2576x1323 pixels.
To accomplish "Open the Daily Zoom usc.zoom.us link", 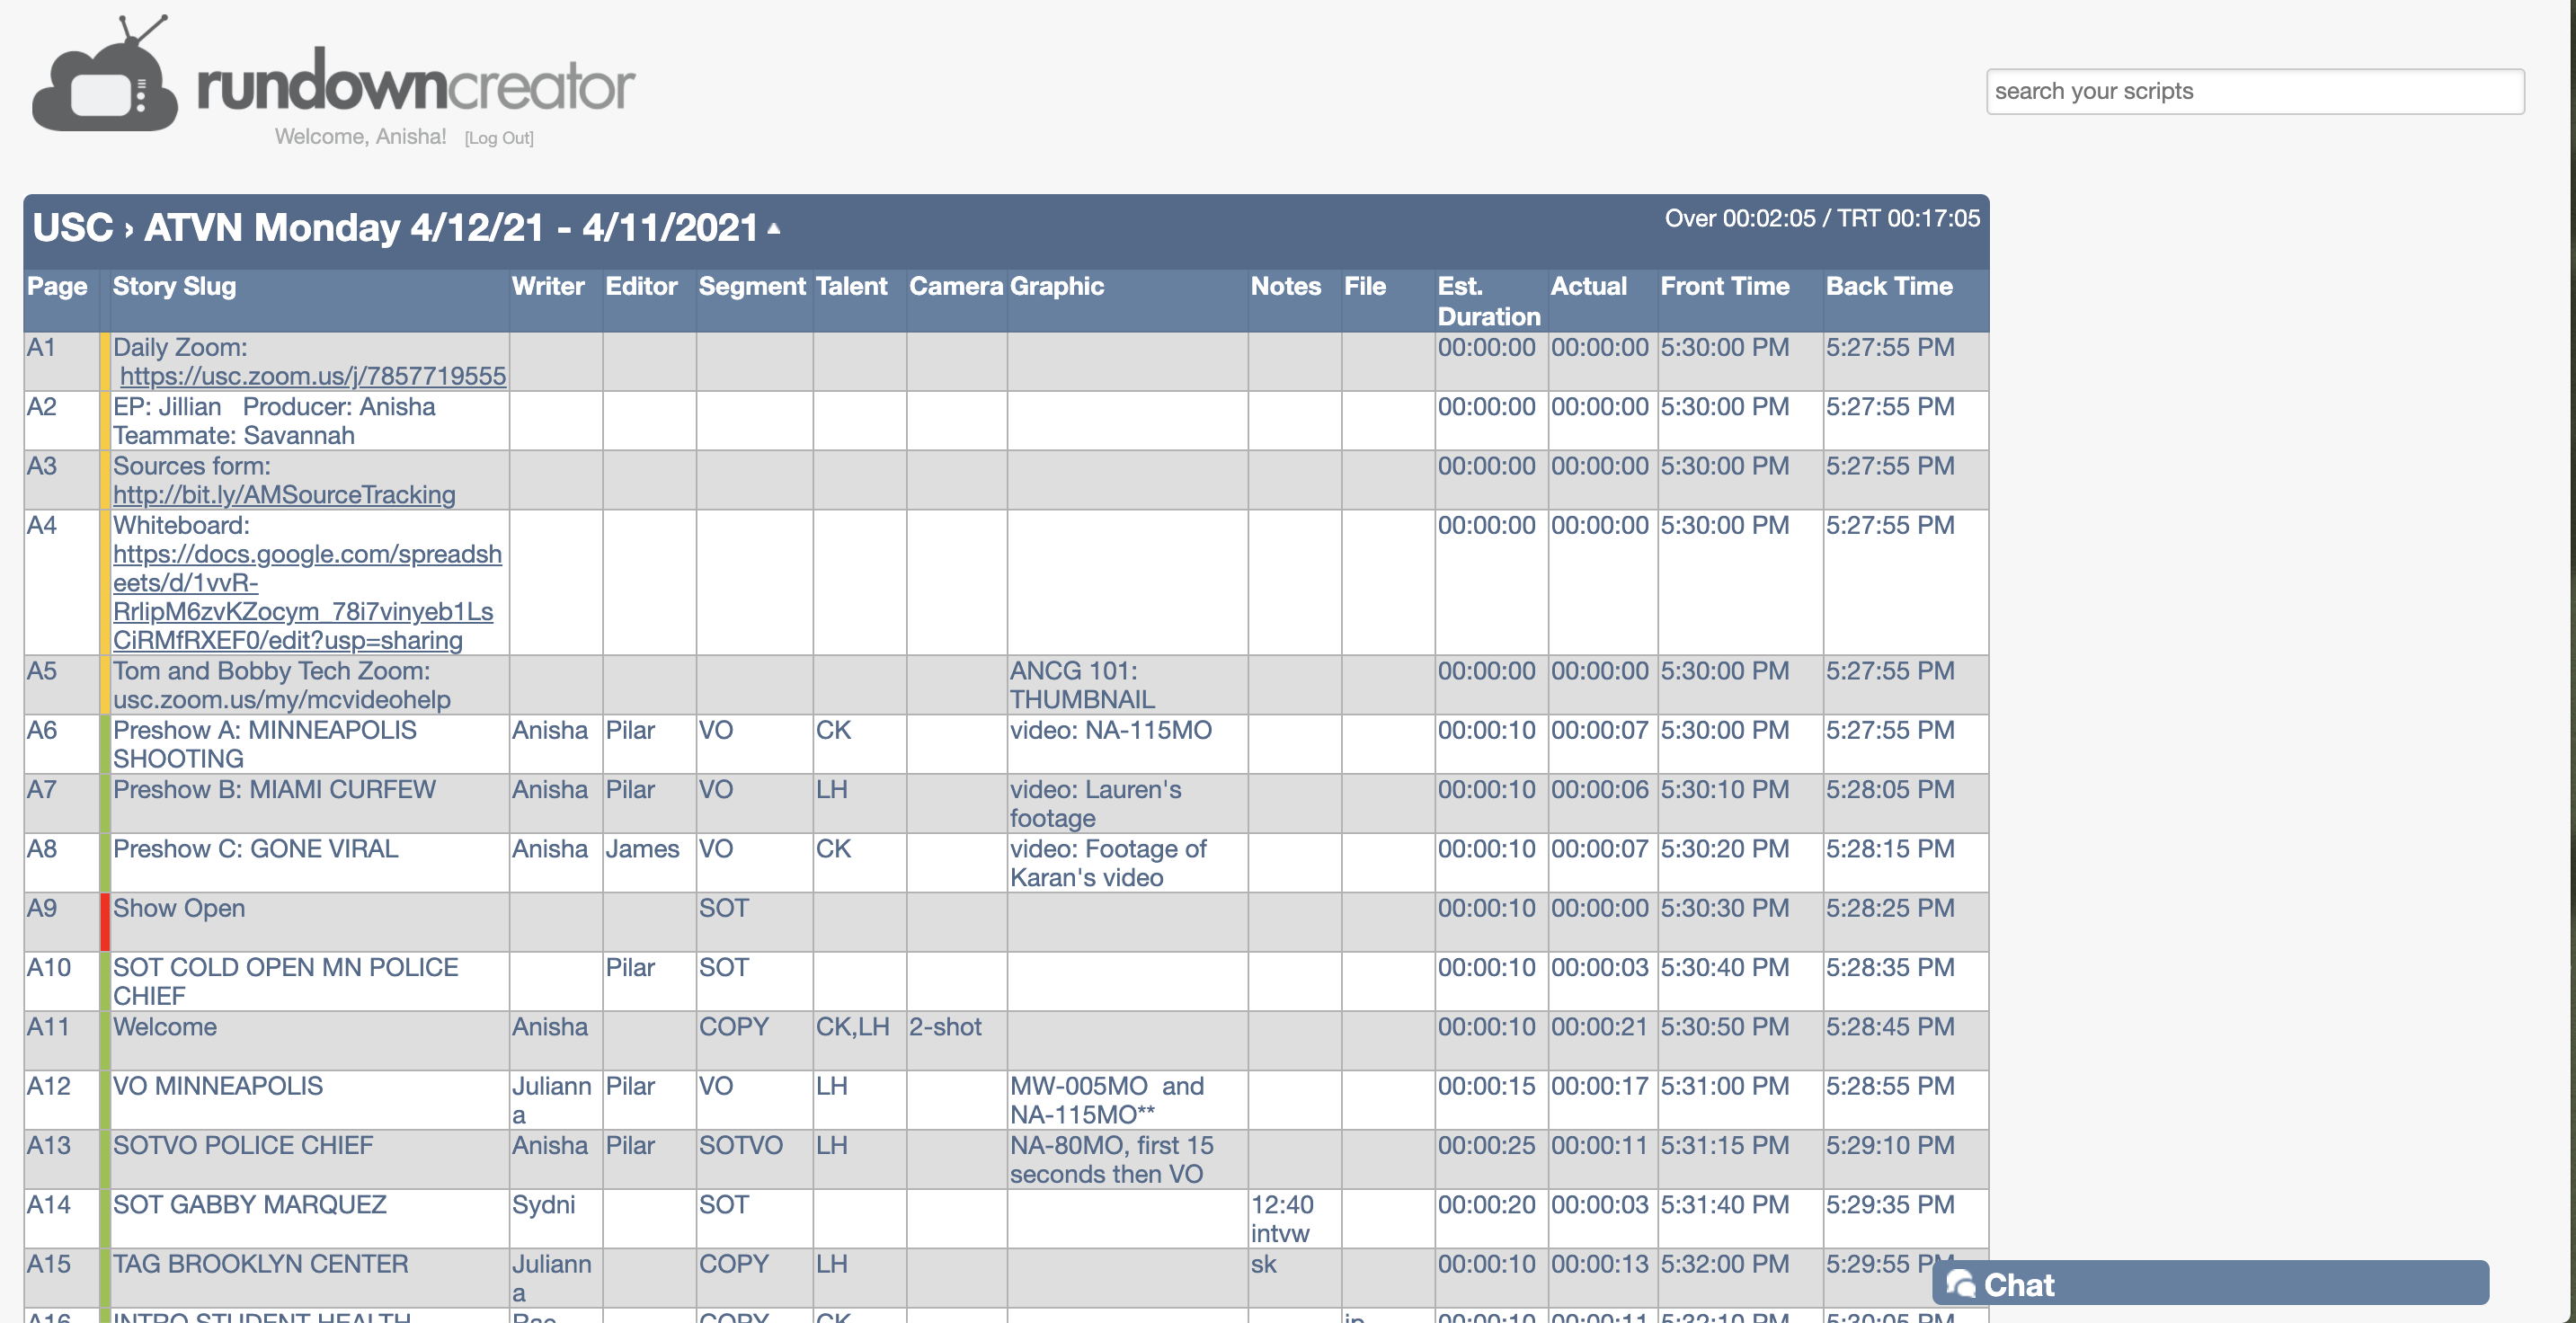I will click(313, 376).
